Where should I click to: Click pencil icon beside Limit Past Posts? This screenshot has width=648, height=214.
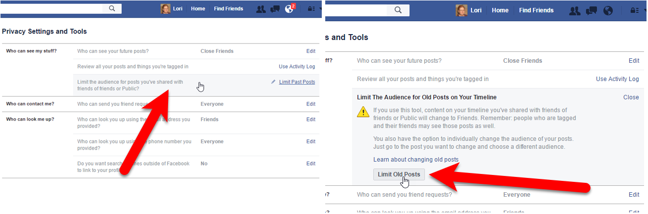[x=273, y=82]
